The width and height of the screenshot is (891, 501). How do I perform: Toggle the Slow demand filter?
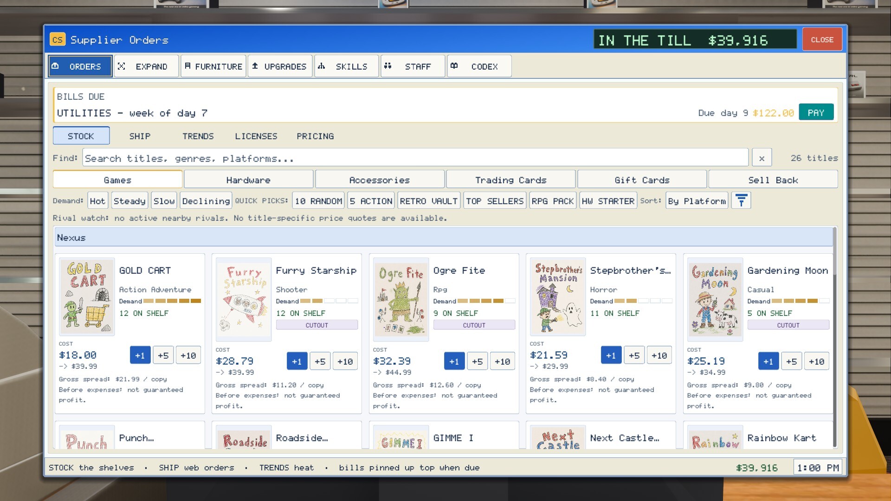tap(164, 201)
